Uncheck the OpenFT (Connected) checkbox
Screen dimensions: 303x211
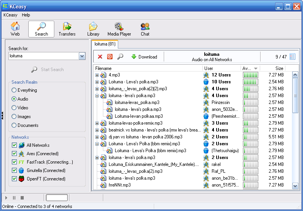(x=14, y=179)
